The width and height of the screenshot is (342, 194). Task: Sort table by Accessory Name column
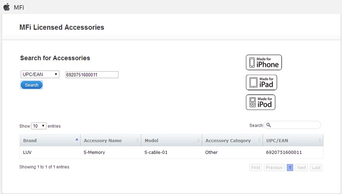(110, 141)
